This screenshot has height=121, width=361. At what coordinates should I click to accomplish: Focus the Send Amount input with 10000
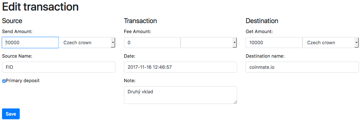pyautogui.click(x=30, y=43)
